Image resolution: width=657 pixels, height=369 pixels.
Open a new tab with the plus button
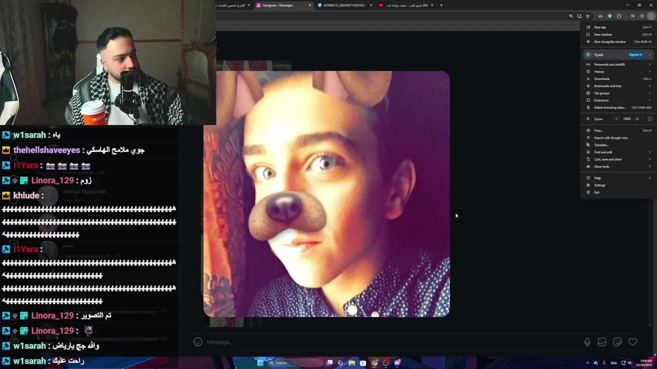click(441, 5)
